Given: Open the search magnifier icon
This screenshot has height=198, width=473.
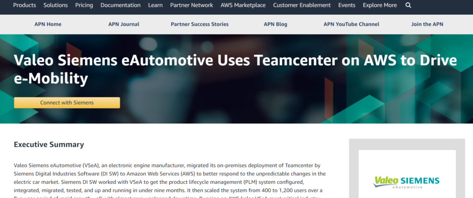Looking at the screenshot, I should click(x=408, y=5).
